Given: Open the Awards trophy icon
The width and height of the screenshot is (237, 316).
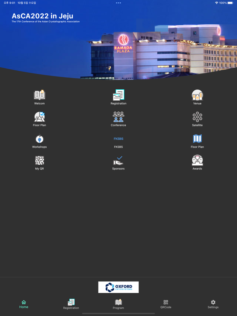Looking at the screenshot, I should click(x=197, y=160).
